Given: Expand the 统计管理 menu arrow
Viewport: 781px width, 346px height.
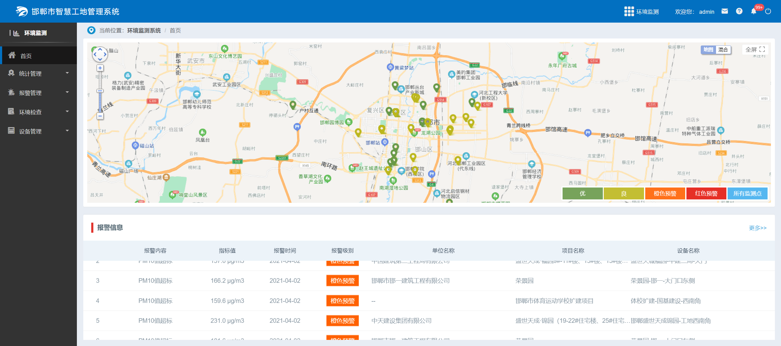Looking at the screenshot, I should coord(67,73).
